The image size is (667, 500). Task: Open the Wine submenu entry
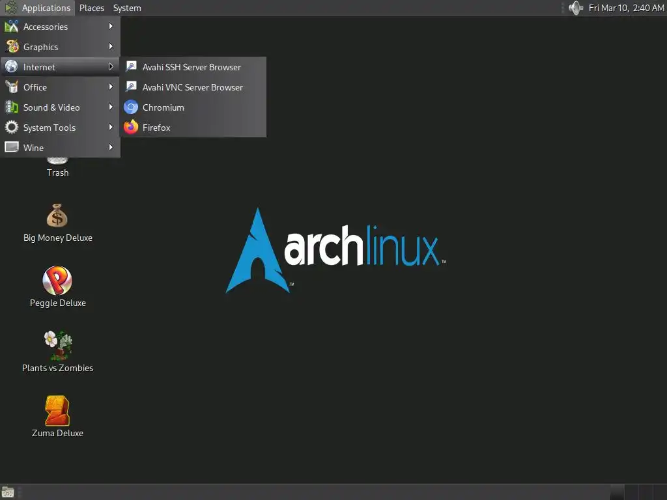60,148
